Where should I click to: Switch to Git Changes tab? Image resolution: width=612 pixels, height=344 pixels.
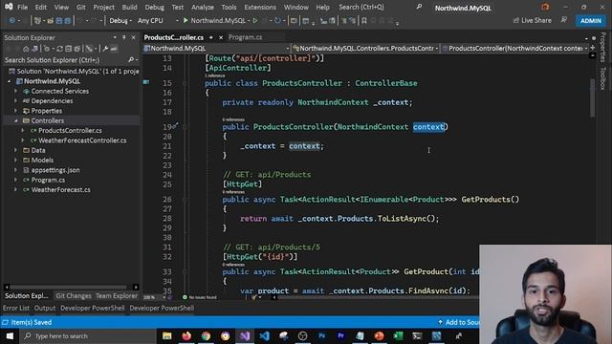click(x=73, y=295)
